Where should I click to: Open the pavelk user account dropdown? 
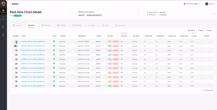pyautogui.click(x=210, y=4)
